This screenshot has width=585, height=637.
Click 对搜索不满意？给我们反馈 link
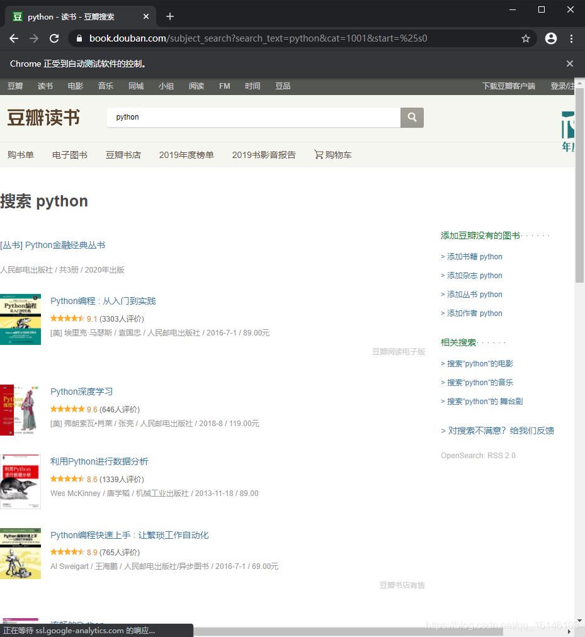[497, 431]
